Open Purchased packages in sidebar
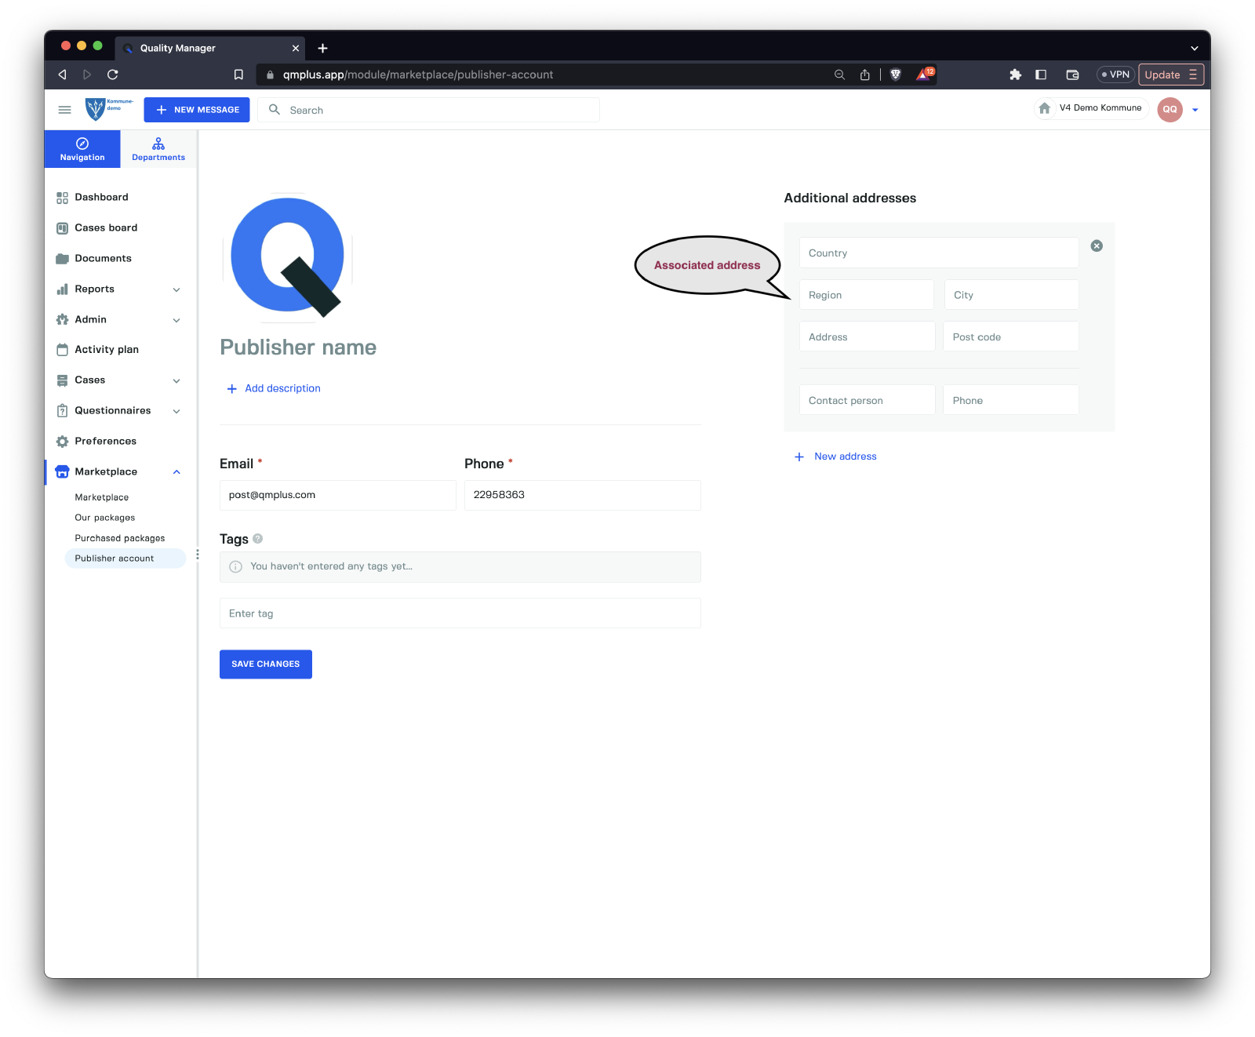1255x1037 pixels. (x=120, y=538)
